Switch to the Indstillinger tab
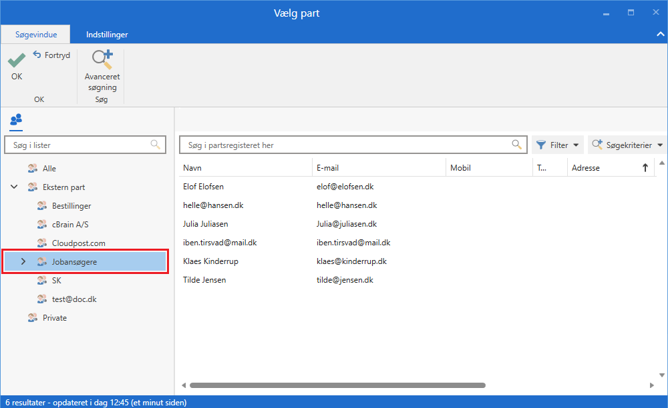This screenshot has width=668, height=408. [107, 35]
